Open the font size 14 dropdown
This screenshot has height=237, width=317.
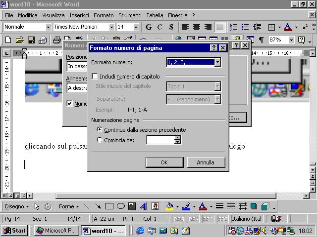point(136,27)
